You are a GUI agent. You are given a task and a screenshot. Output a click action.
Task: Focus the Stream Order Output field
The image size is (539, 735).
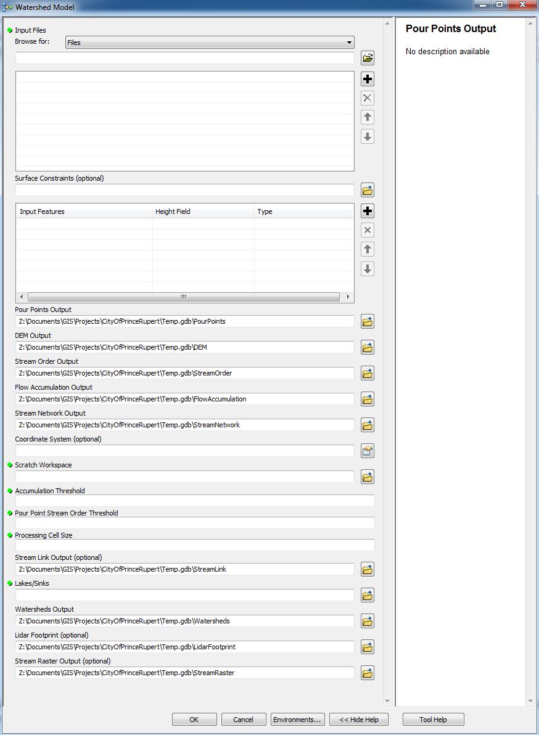tap(184, 373)
